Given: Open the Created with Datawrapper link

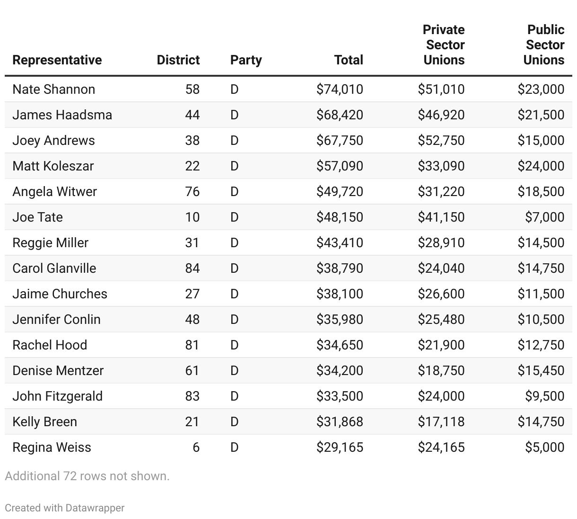Looking at the screenshot, I should (64, 508).
